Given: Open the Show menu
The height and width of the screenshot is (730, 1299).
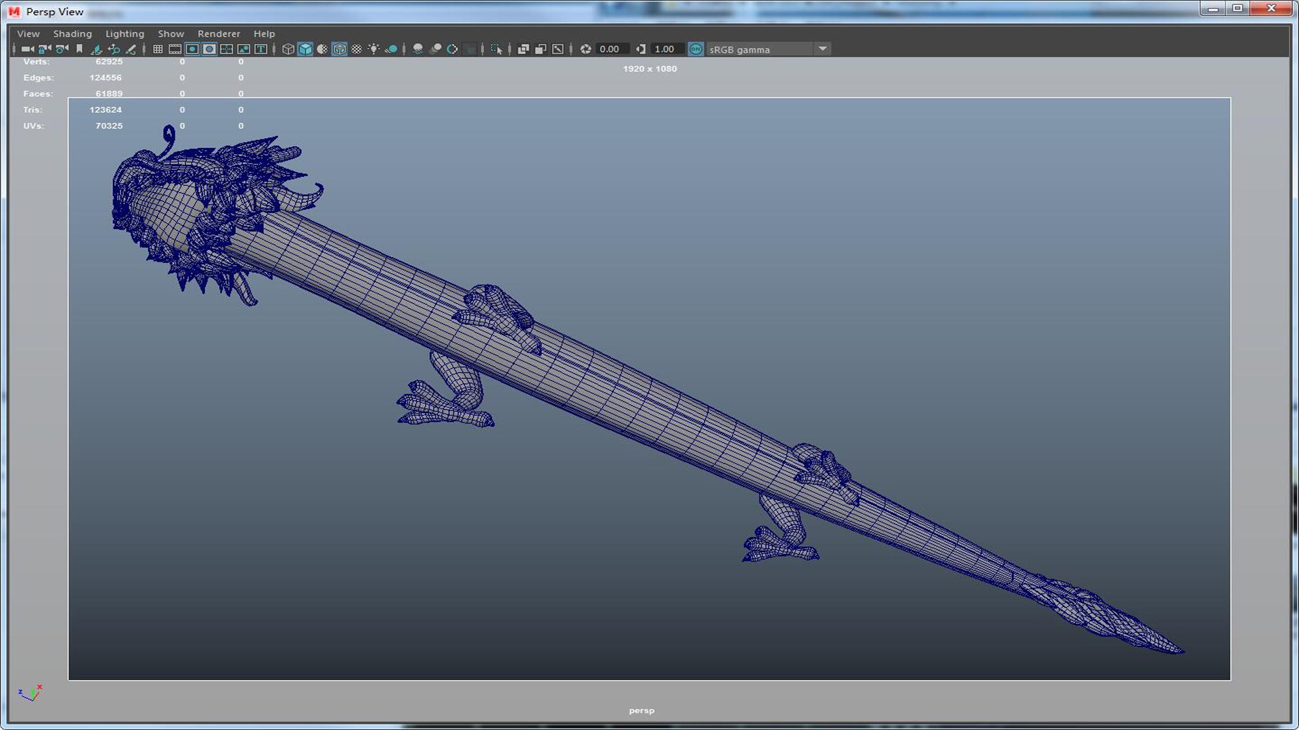Looking at the screenshot, I should click(170, 34).
